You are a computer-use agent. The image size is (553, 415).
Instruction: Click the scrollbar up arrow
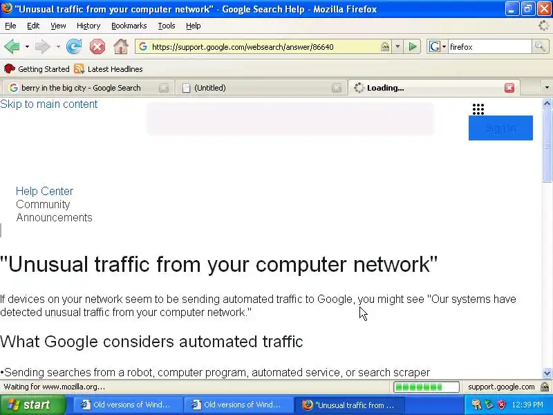click(547, 103)
